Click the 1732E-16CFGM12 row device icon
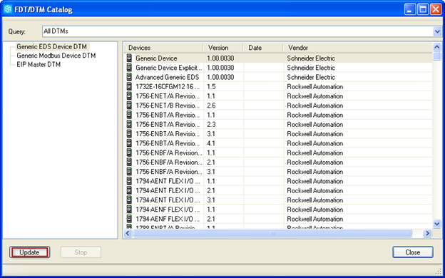Screen dimensions: 445x278 click(129, 86)
